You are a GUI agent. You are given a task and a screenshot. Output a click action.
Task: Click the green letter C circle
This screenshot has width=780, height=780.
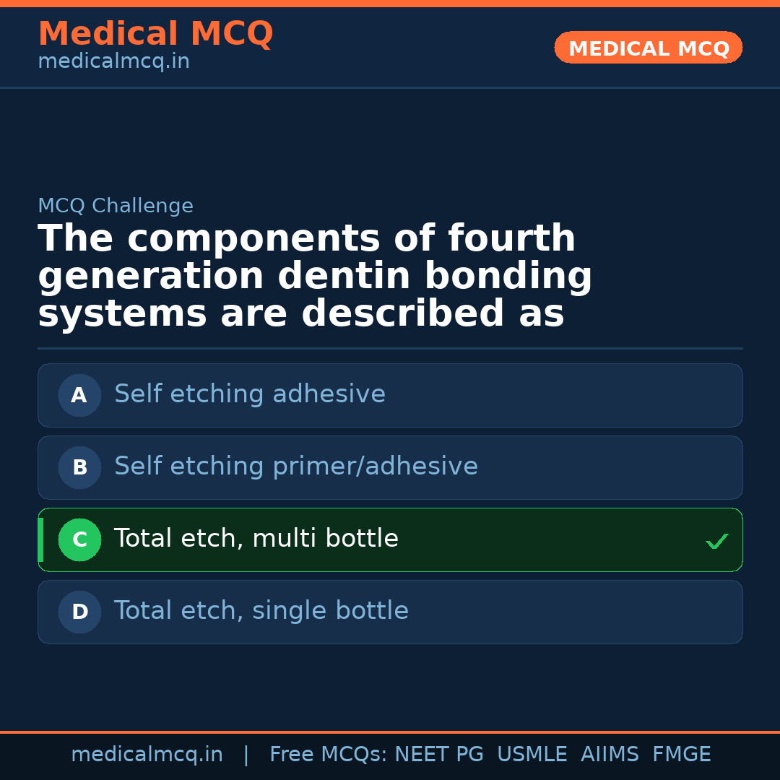pos(79,539)
